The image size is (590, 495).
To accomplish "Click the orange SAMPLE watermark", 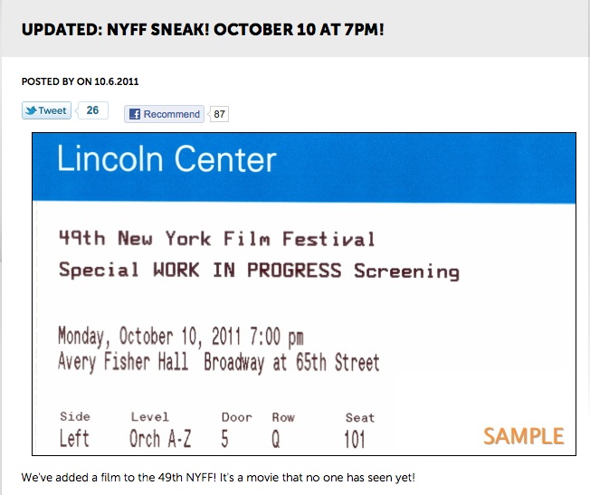I will pos(523,437).
